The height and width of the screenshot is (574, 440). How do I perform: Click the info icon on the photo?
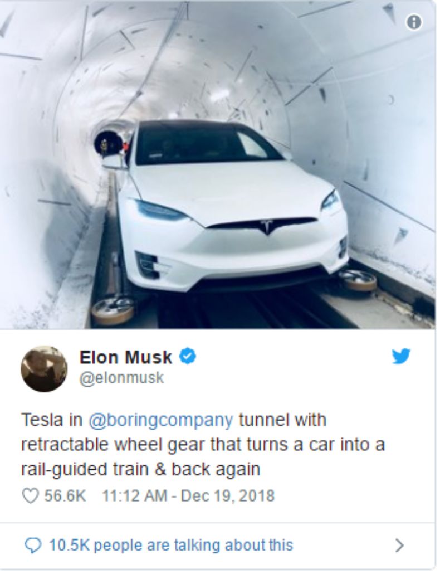[414, 23]
